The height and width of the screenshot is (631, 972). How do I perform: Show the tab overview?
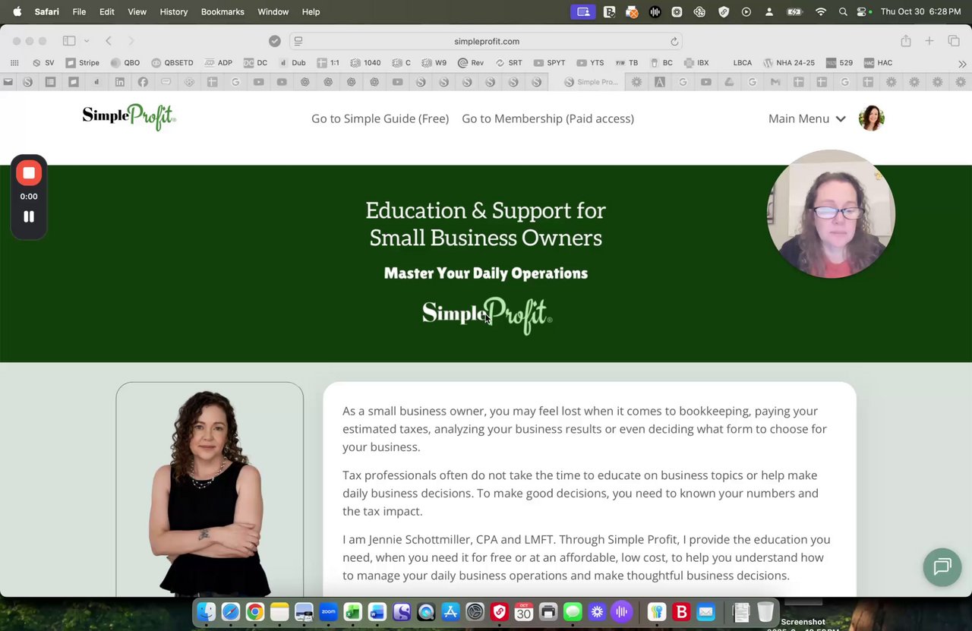954,41
